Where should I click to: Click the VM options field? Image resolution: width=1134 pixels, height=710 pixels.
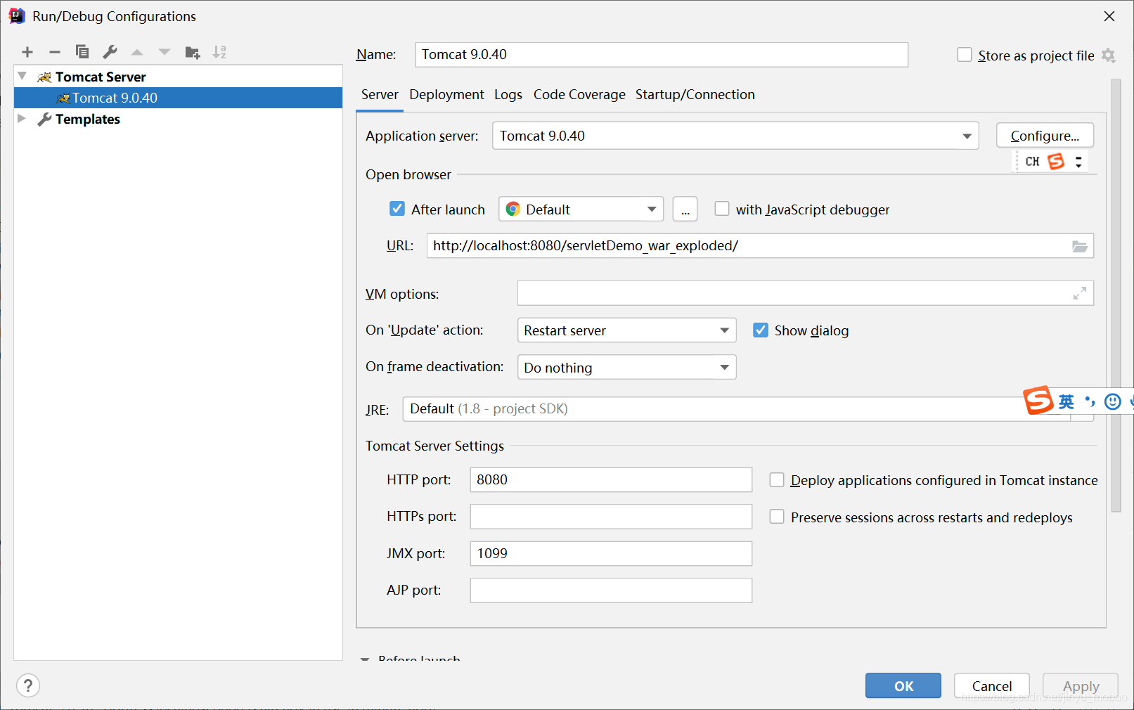806,294
